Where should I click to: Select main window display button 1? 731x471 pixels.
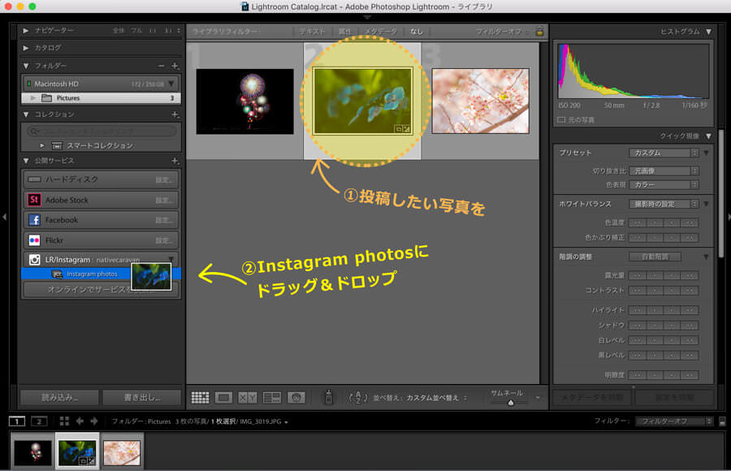tap(16, 421)
